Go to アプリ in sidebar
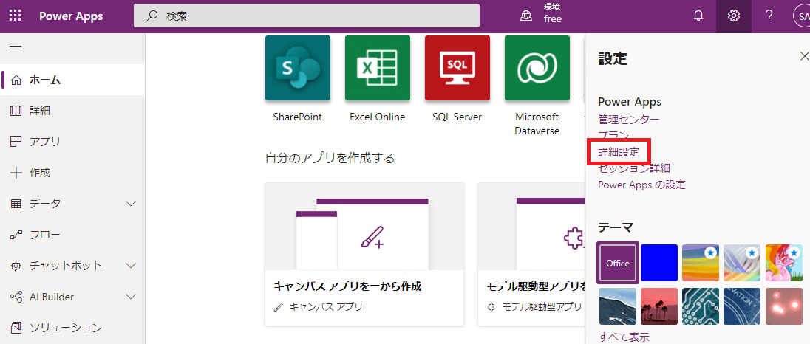810x344 pixels. point(44,142)
